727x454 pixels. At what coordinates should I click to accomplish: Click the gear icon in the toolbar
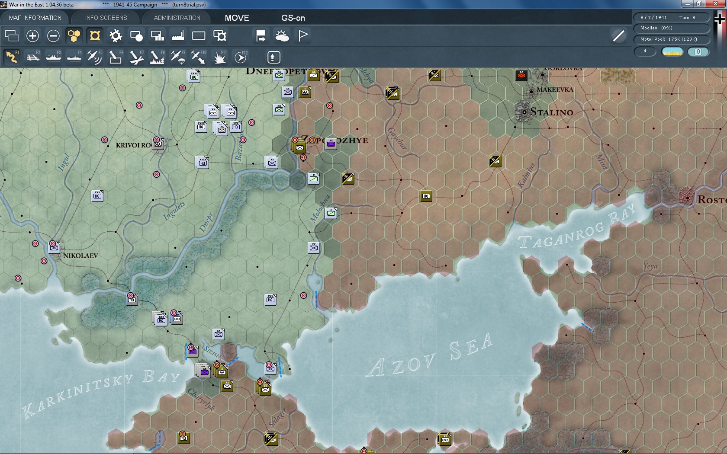116,35
